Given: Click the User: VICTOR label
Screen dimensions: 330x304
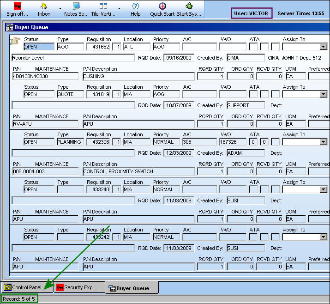Looking at the screenshot, I should click(x=251, y=13).
